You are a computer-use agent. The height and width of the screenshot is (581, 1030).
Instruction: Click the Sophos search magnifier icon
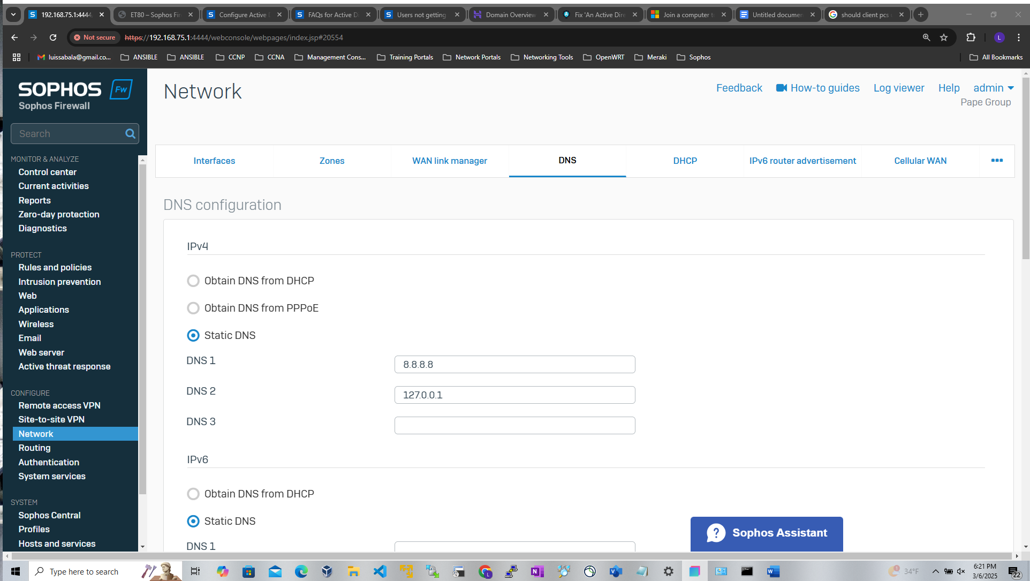coord(130,134)
